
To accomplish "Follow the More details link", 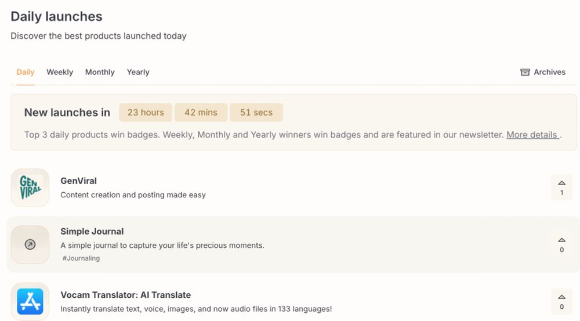I will click(x=532, y=135).
